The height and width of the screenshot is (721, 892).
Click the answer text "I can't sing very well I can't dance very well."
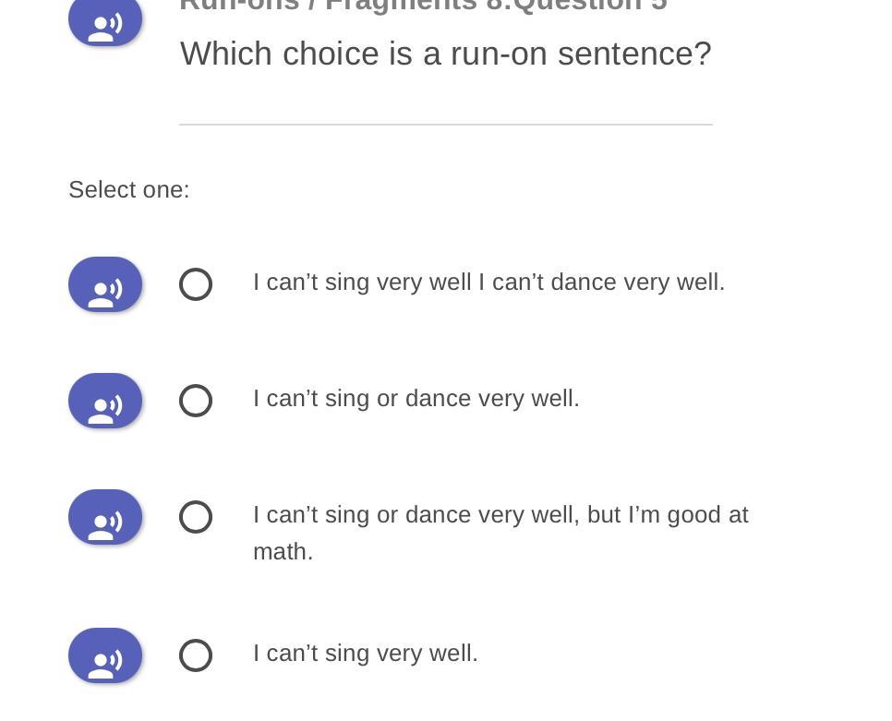point(488,282)
